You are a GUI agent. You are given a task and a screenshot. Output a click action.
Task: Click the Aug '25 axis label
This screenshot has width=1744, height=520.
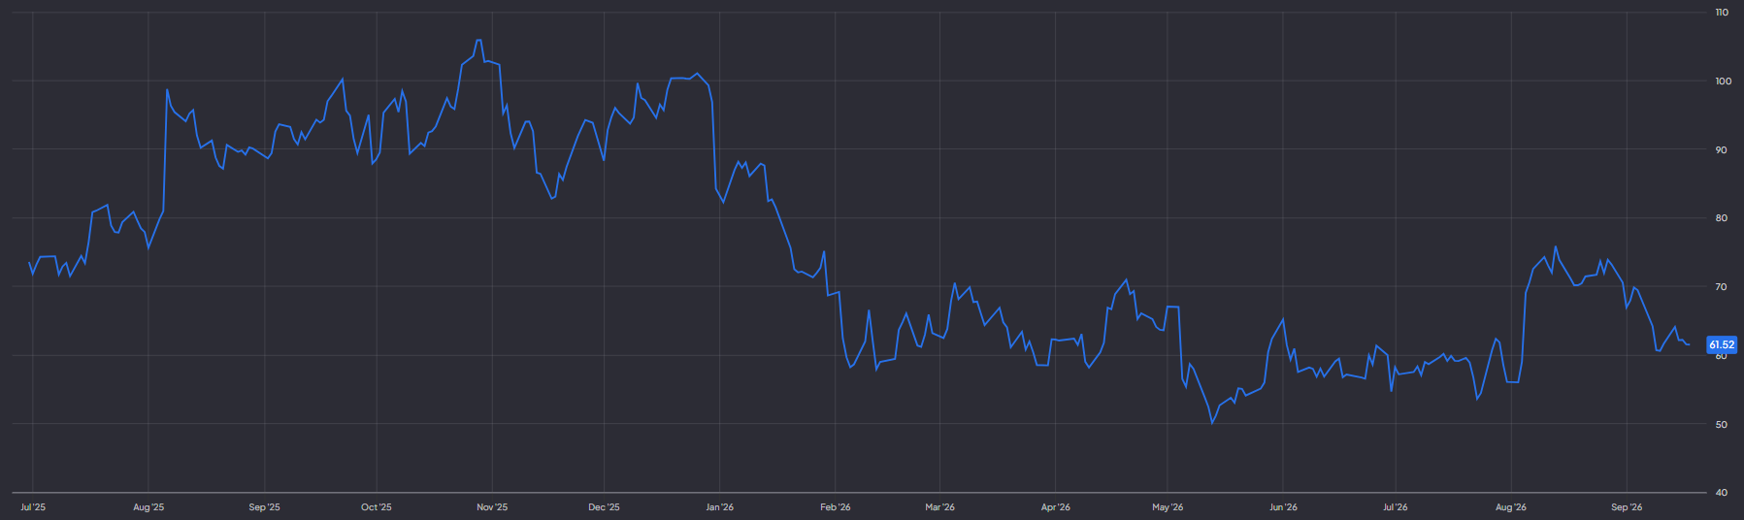[148, 507]
